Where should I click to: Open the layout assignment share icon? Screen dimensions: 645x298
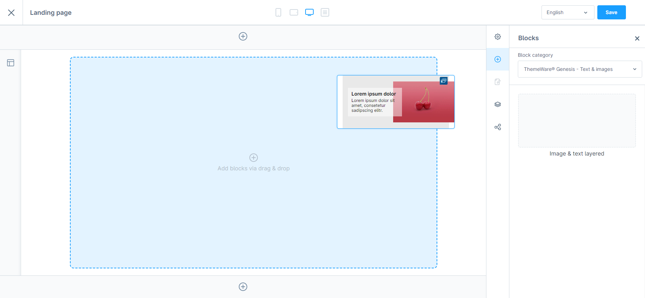pyautogui.click(x=498, y=127)
